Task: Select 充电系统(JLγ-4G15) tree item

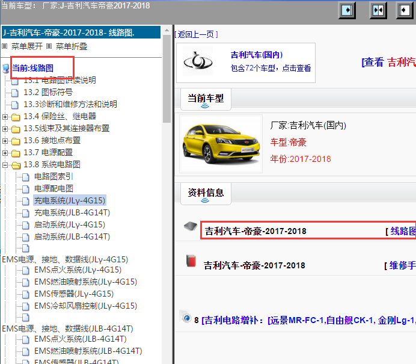Action: tap(70, 200)
